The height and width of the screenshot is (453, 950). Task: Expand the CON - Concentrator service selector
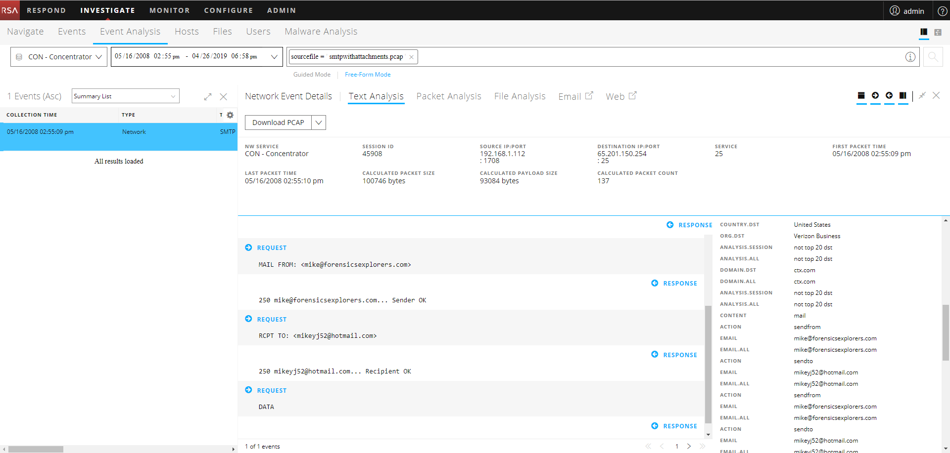pyautogui.click(x=58, y=56)
